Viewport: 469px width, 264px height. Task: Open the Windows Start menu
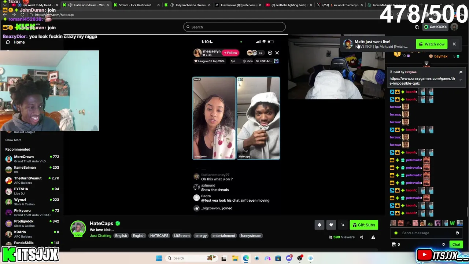click(159, 258)
